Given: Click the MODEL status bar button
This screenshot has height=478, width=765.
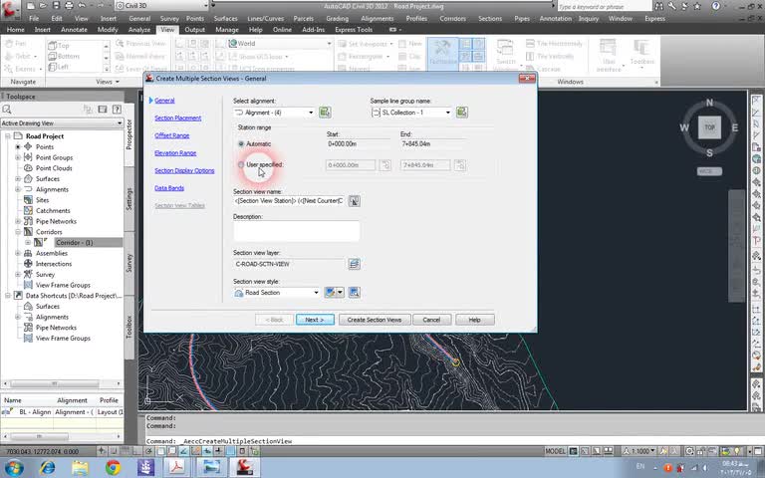Looking at the screenshot, I should point(555,451).
